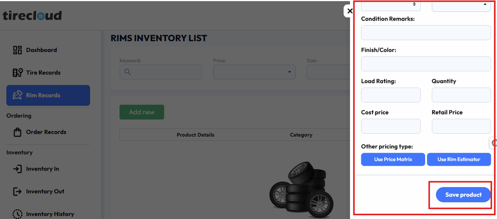Click the Inventory Out arrow icon
Viewport: 497px width, 219px height.
[17, 191]
